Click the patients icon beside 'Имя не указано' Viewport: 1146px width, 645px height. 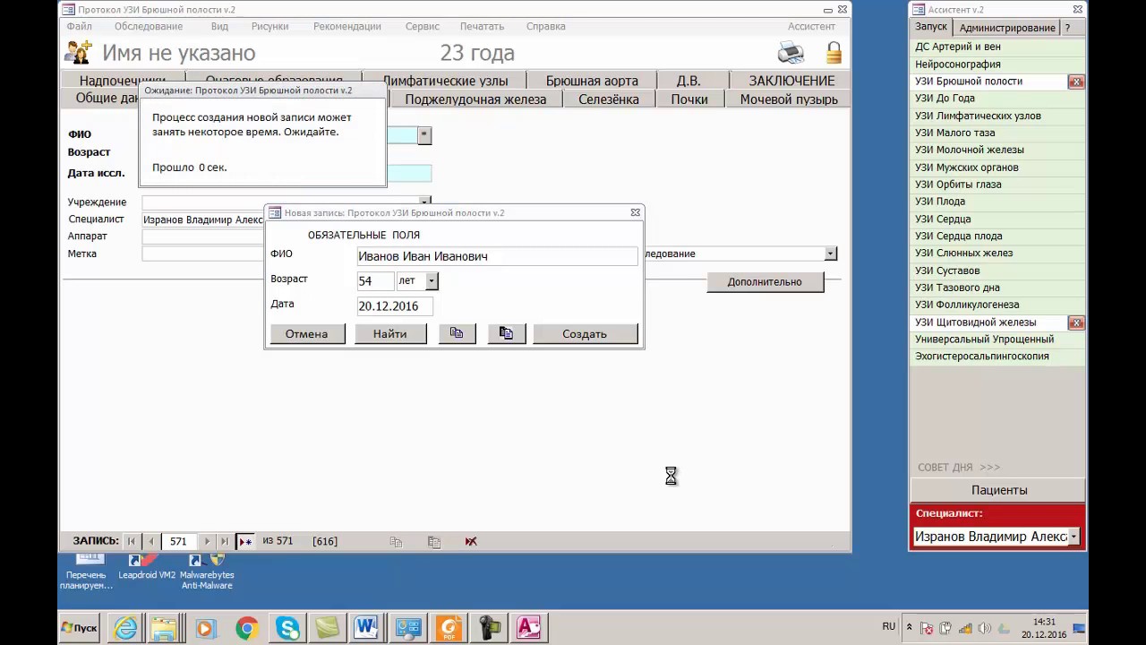tap(79, 53)
